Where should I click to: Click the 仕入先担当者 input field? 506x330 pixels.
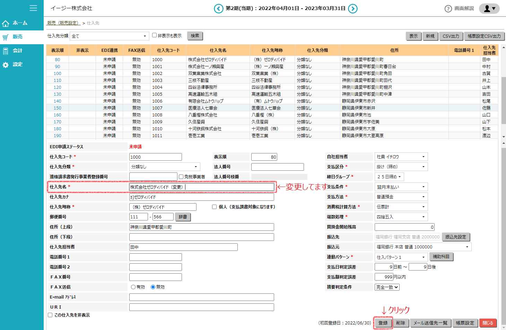point(183,247)
